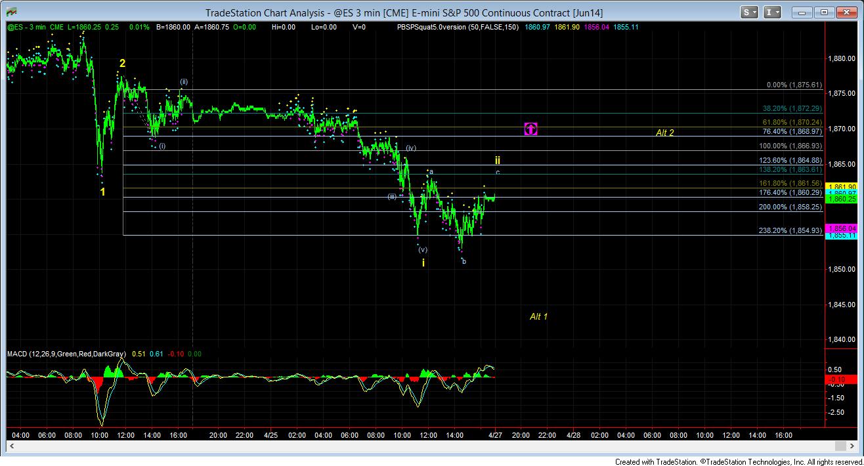Select the 'Alt 2' text label

(664, 133)
